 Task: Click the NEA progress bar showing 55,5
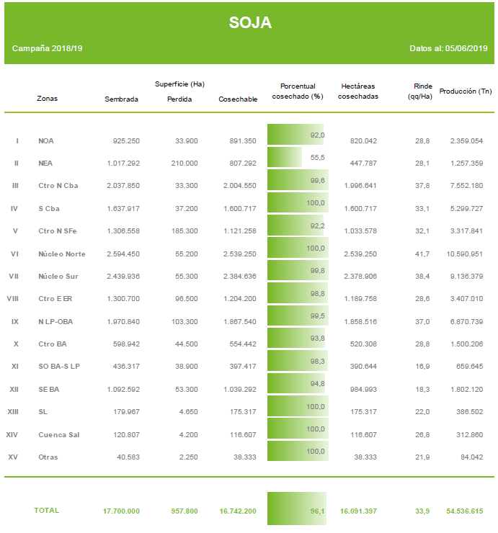tap(297, 158)
